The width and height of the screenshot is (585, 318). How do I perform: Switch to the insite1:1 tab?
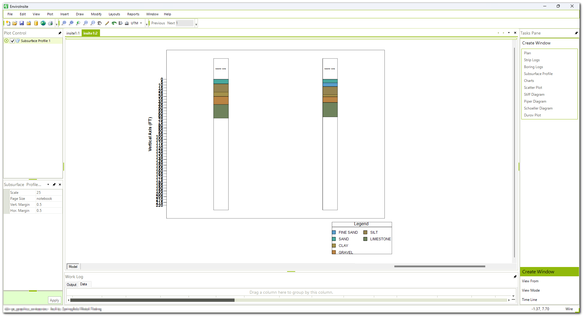[73, 33]
